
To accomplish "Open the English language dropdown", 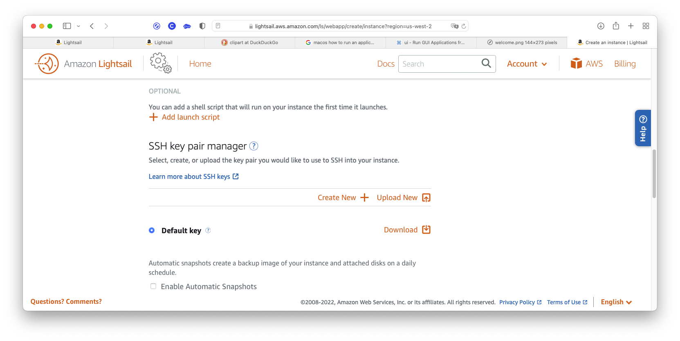I will click(x=616, y=302).
